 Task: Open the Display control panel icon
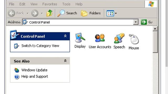pos(80,40)
